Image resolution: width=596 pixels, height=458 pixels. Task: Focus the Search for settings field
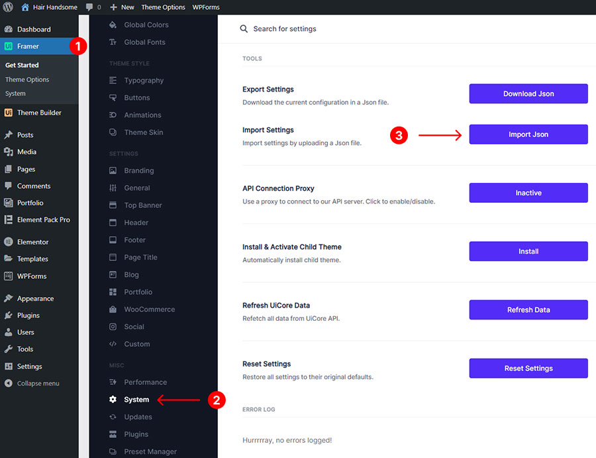[x=331, y=29]
